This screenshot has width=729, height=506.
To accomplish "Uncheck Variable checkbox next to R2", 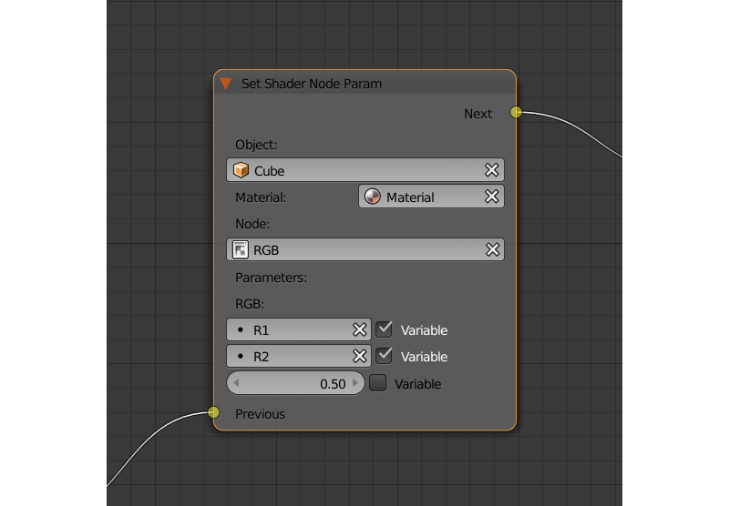I will pos(385,356).
